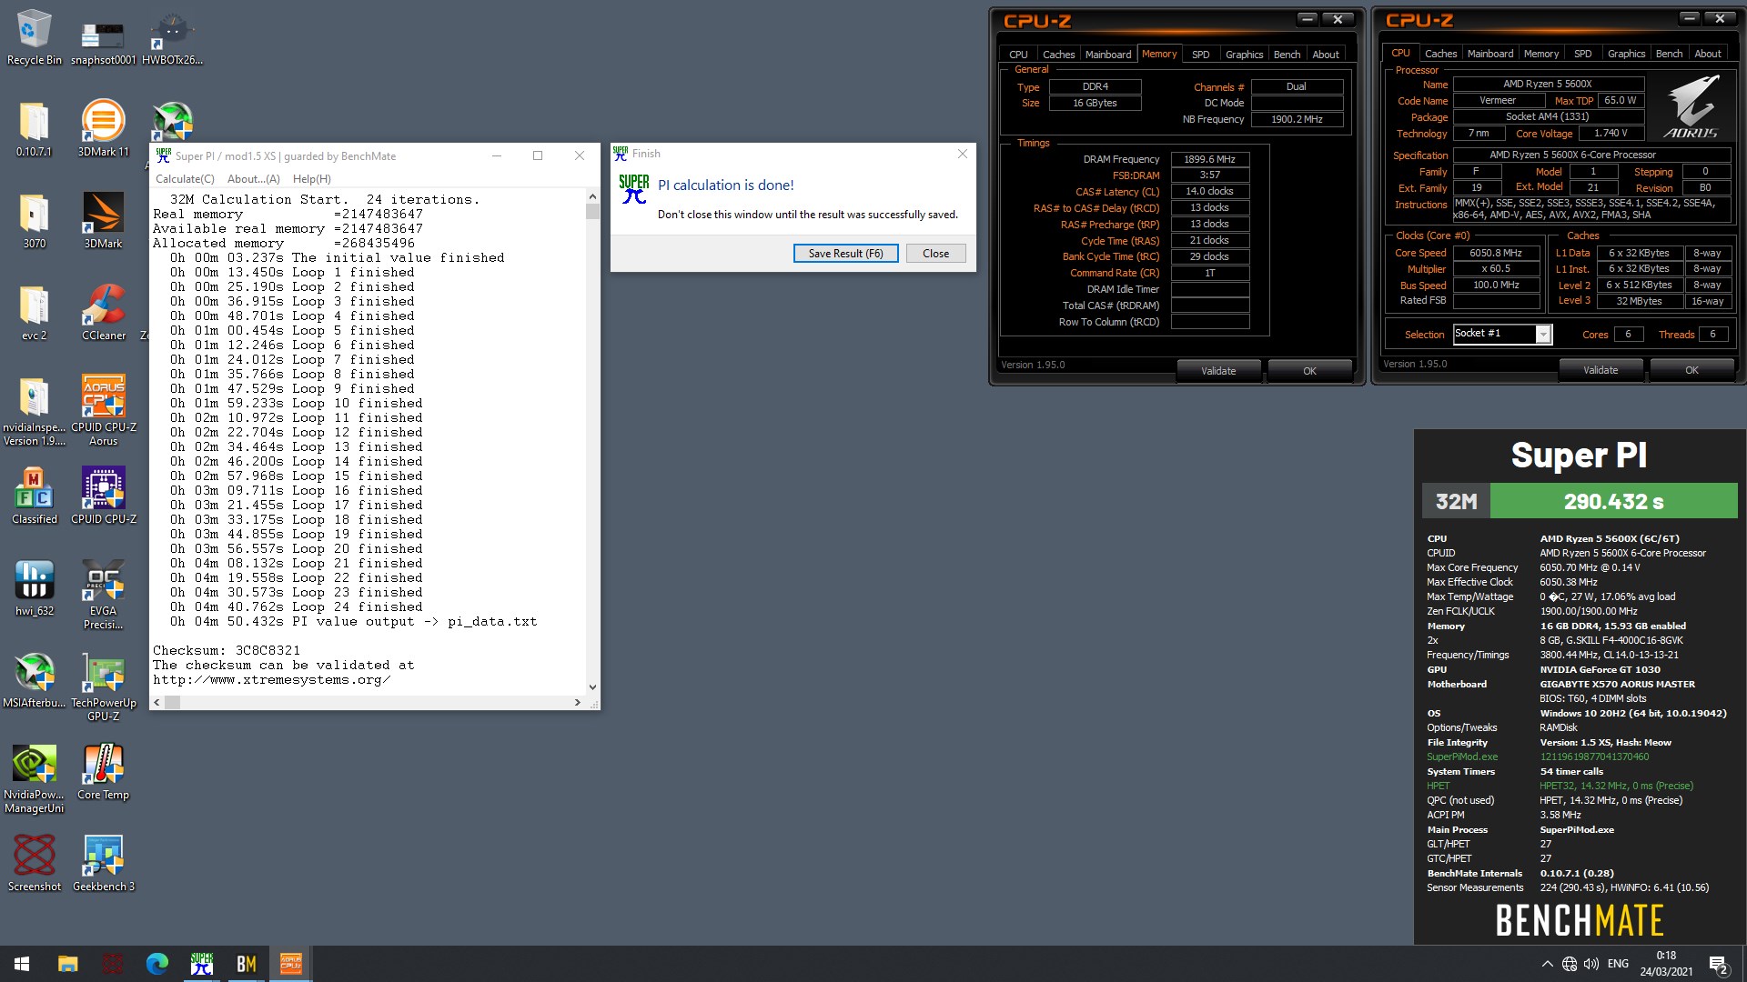Image resolution: width=1747 pixels, height=982 pixels.
Task: Open clock showing 24/03/2021
Action: 1666,964
